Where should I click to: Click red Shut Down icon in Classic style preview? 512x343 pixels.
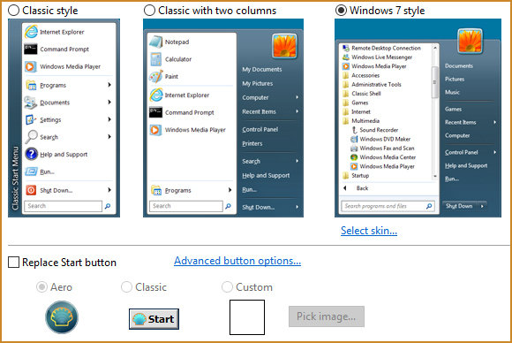31,190
